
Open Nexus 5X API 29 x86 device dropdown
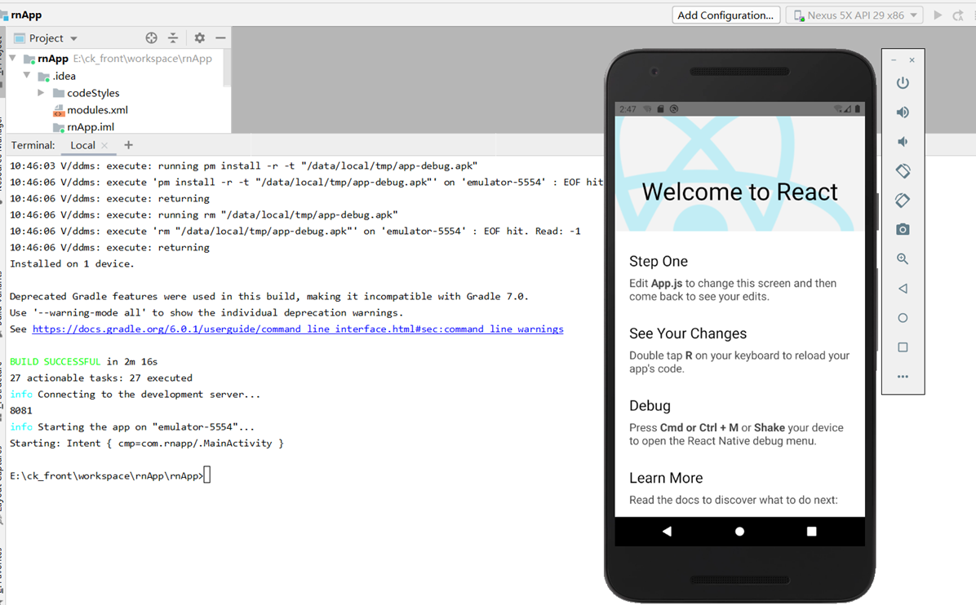855,15
